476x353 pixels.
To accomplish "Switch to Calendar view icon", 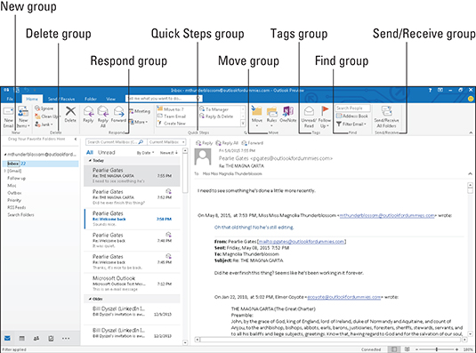I will tap(22, 338).
